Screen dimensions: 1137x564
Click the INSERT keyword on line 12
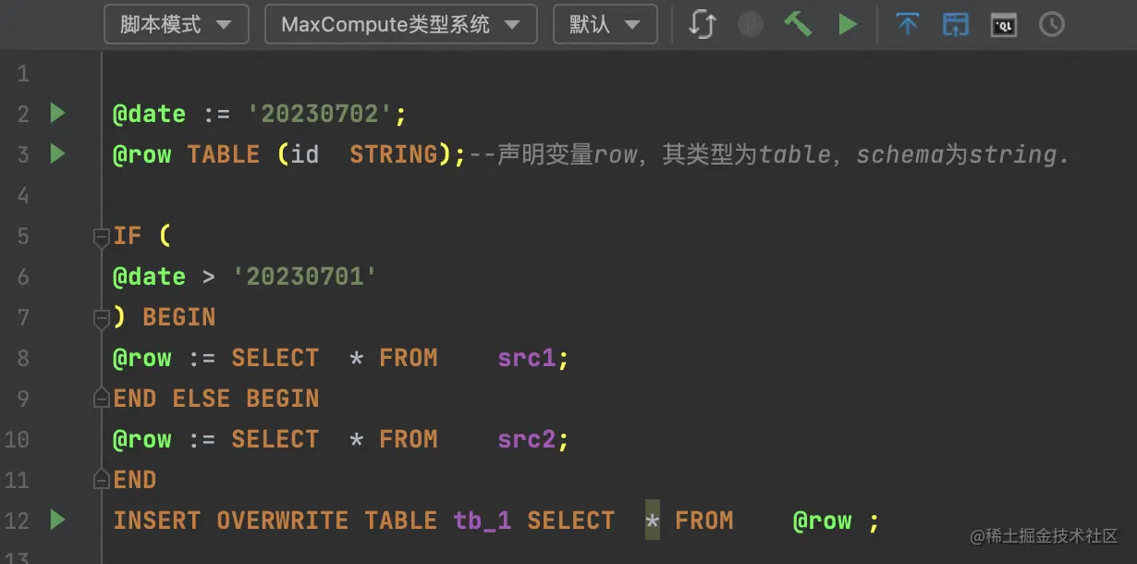157,521
